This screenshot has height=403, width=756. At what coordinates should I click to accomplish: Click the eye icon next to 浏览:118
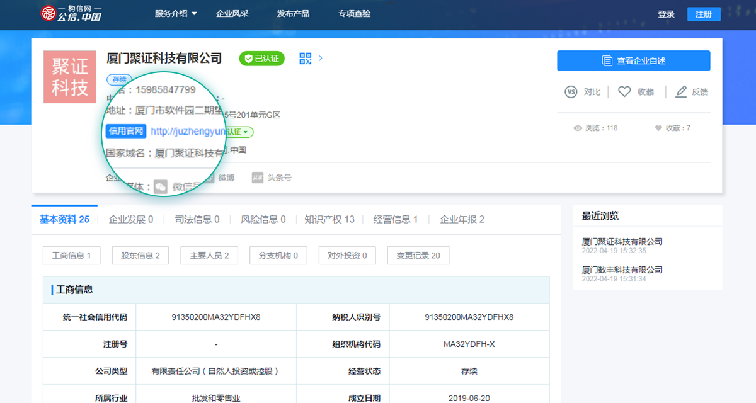click(578, 128)
